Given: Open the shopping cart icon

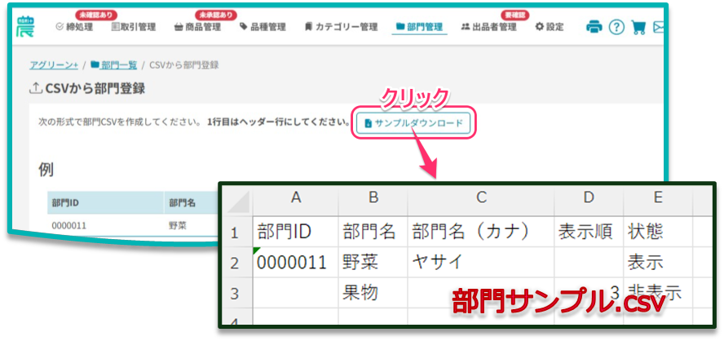Looking at the screenshot, I should [x=638, y=27].
